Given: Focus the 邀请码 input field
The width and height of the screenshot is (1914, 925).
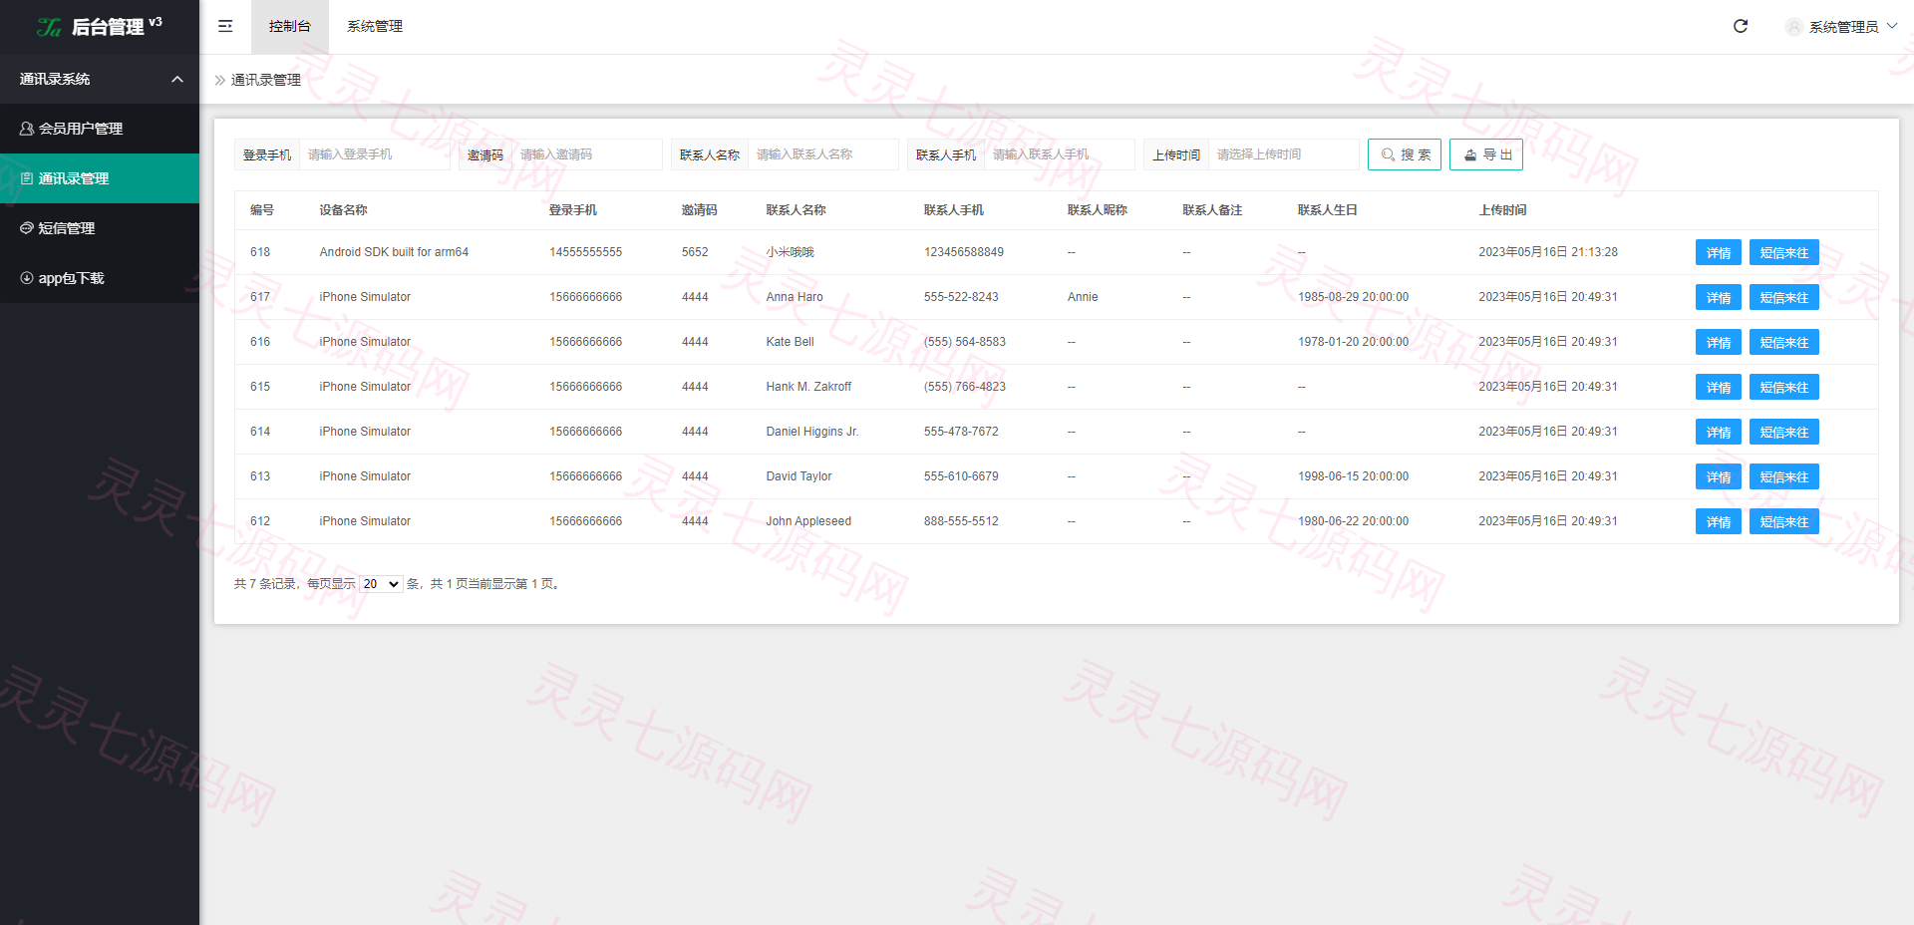Looking at the screenshot, I should (587, 154).
